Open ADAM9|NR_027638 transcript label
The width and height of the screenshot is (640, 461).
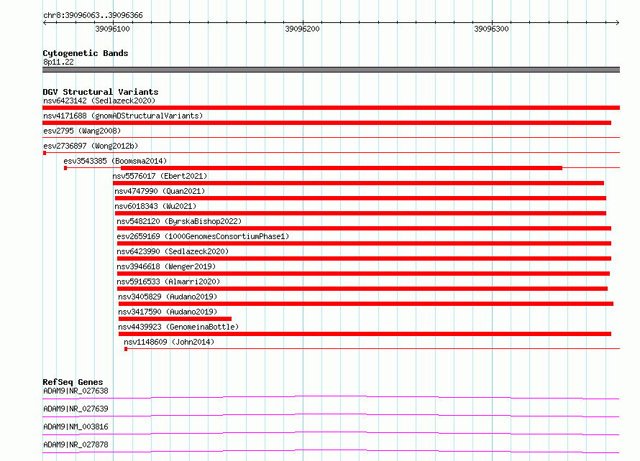pyautogui.click(x=76, y=391)
